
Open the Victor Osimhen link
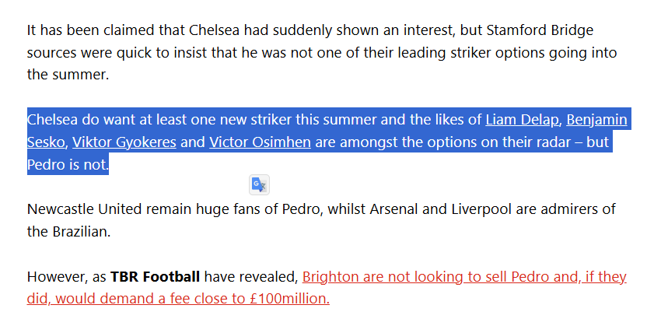[260, 142]
